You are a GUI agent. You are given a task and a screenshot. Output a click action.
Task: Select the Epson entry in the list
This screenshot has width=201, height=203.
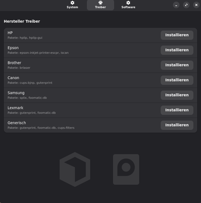tap(13, 48)
